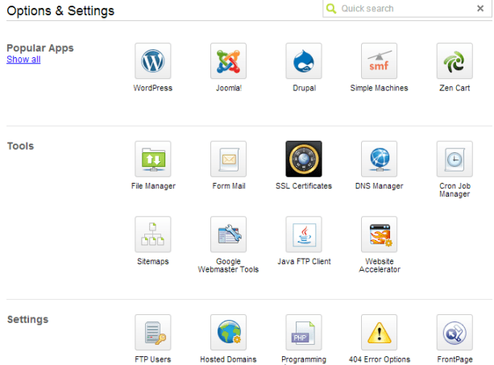Click the FrontPage text label
Viewport: 494px width, 365px height.
pyautogui.click(x=455, y=359)
